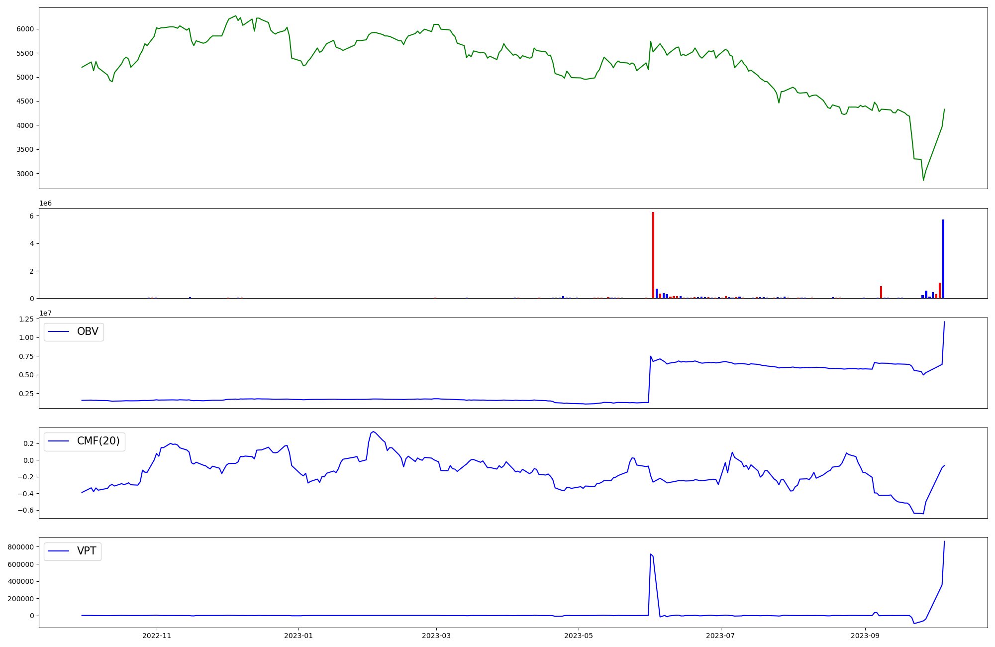Click the 1e6 multiplier above the volume chart

[x=45, y=203]
